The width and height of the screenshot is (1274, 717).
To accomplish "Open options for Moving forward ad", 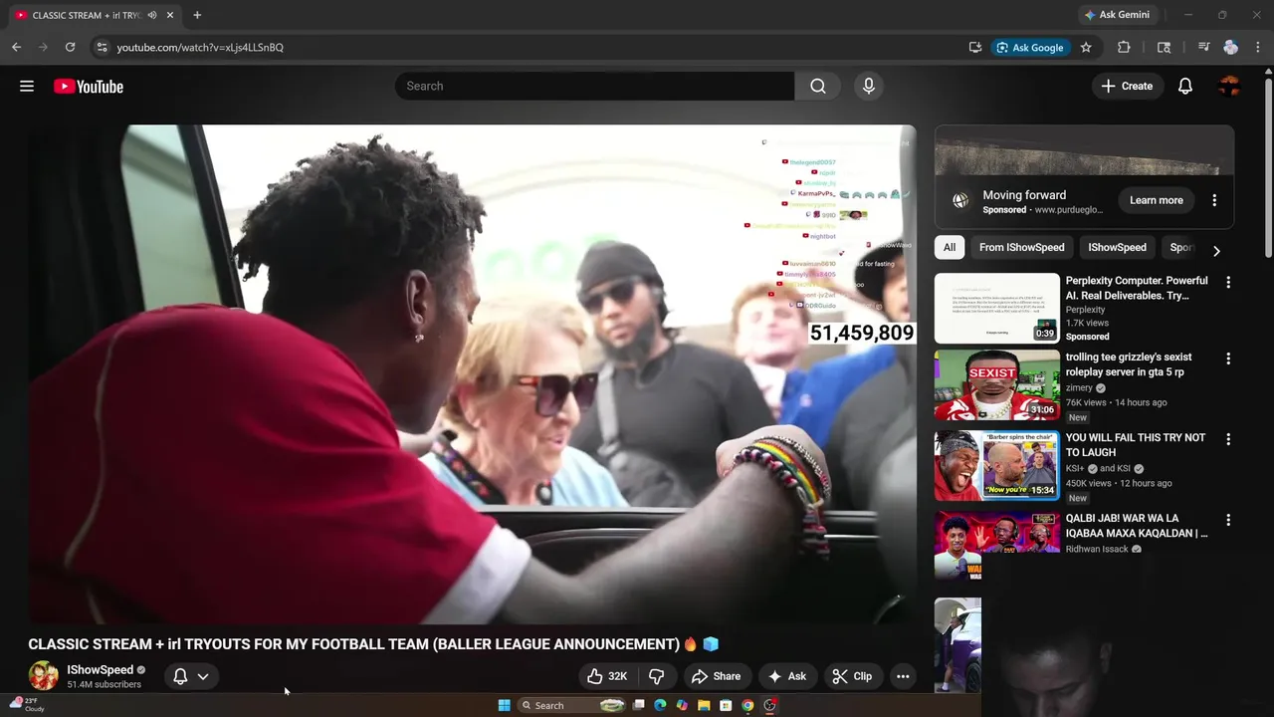I will tap(1214, 200).
